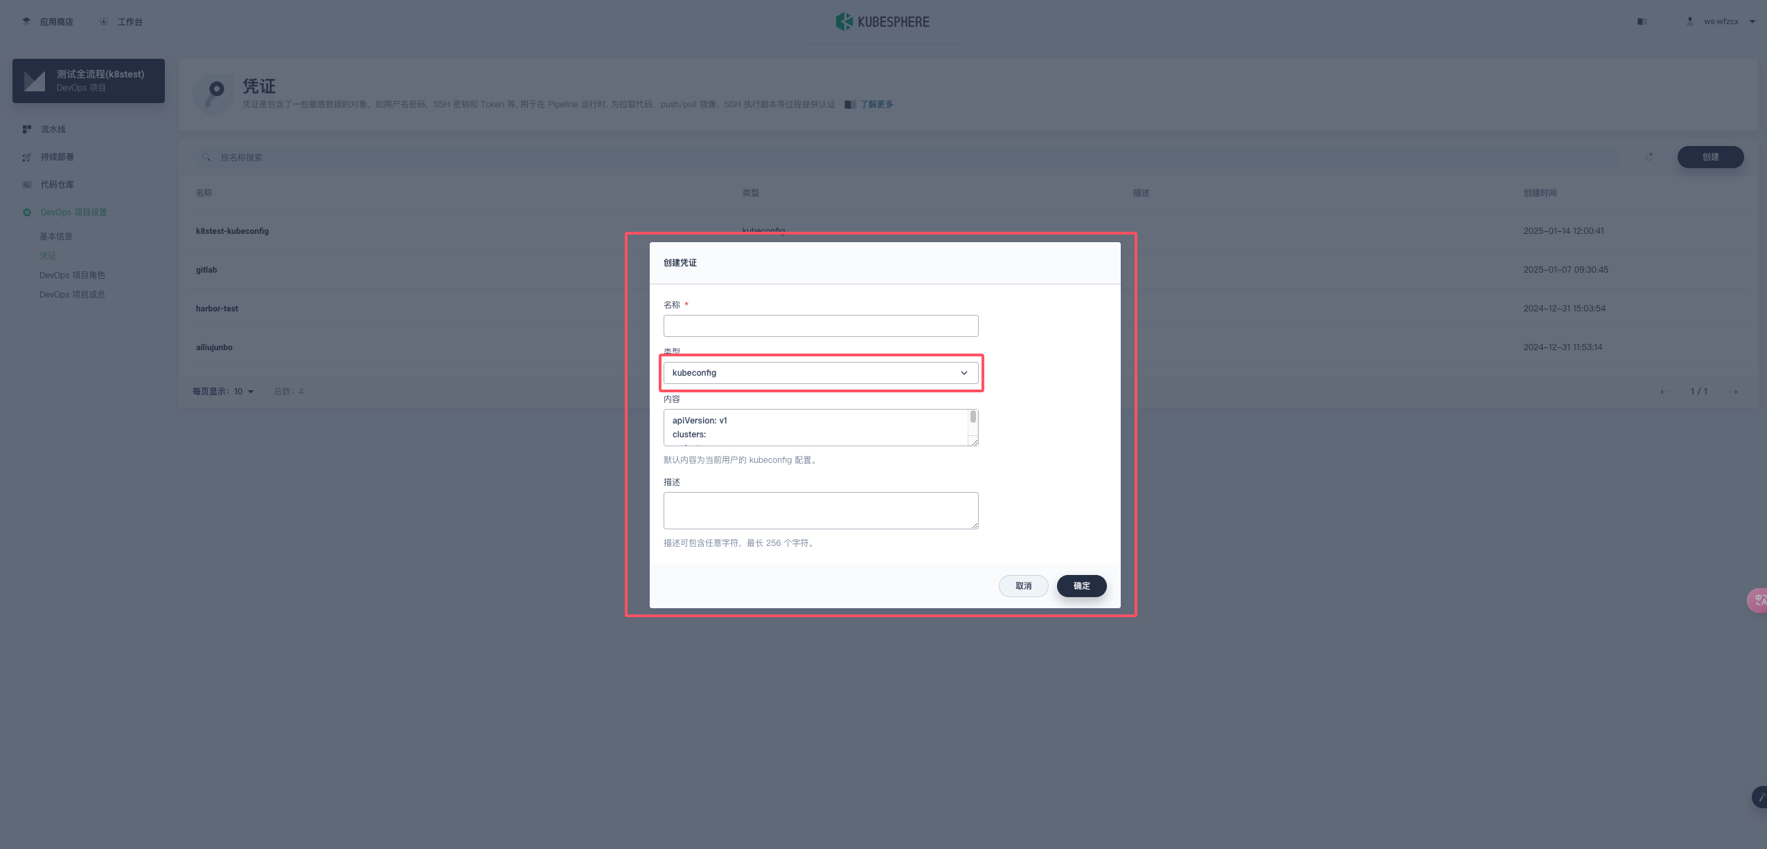Click the pipeline icon next to 流水线
1767x849 pixels.
click(x=27, y=129)
